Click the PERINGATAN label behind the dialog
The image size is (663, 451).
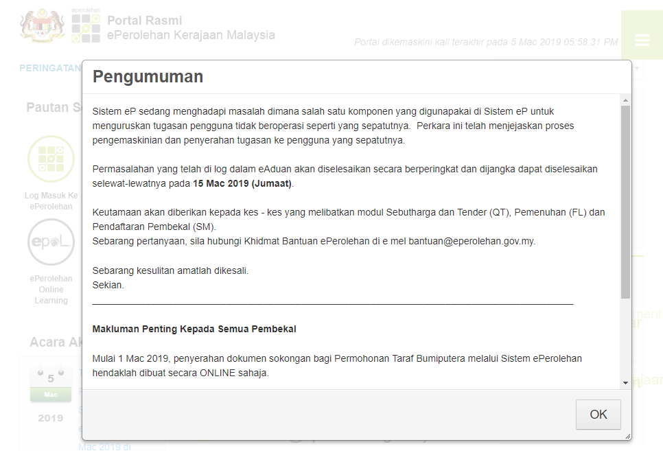click(50, 68)
